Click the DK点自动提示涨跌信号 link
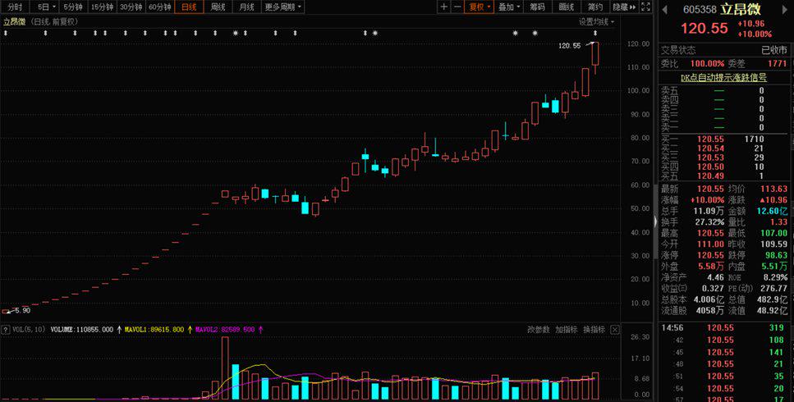The height and width of the screenshot is (402, 794). tap(723, 77)
